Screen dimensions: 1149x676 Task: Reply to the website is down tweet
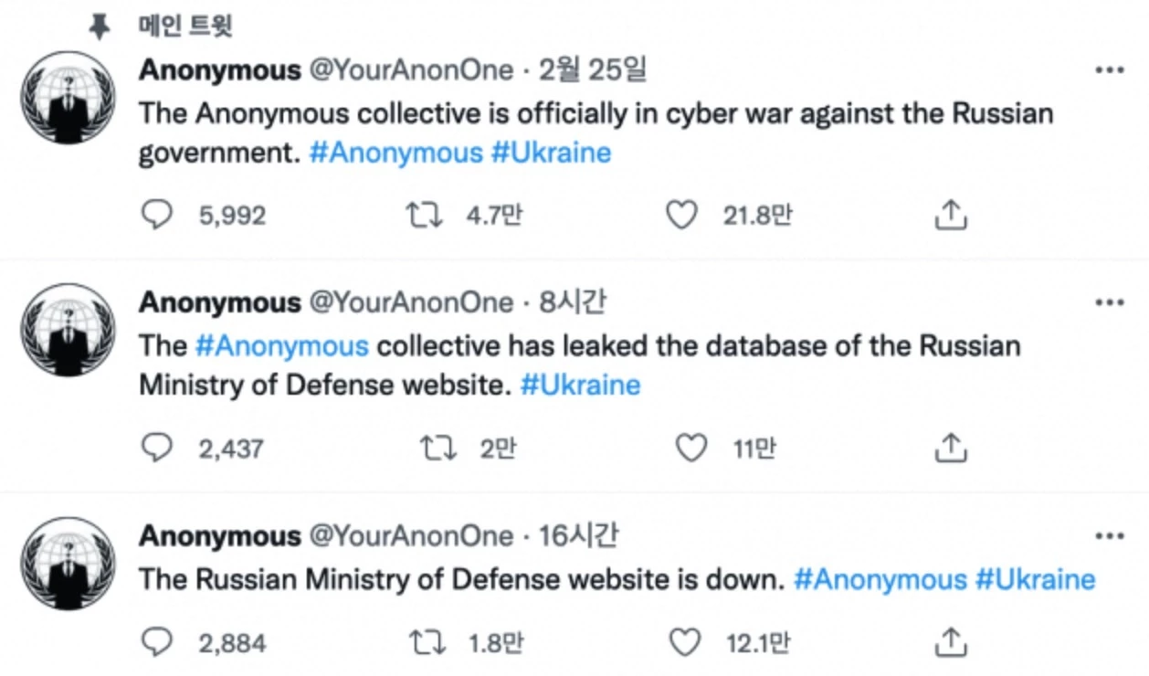coord(158,642)
